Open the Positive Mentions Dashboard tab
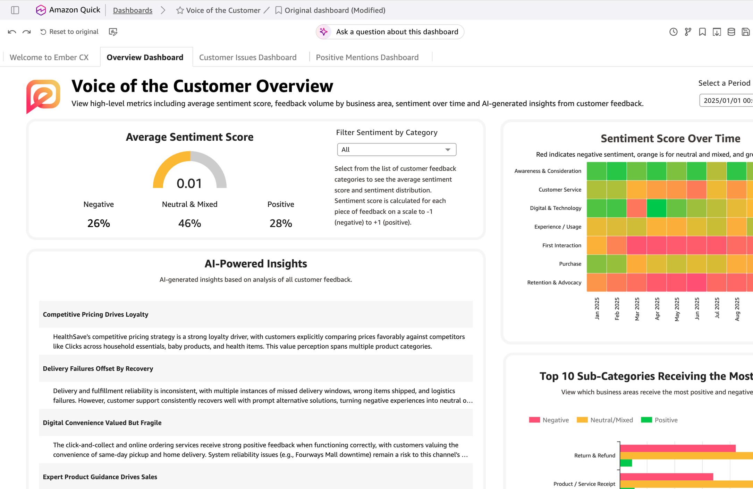753x489 pixels. [367, 57]
